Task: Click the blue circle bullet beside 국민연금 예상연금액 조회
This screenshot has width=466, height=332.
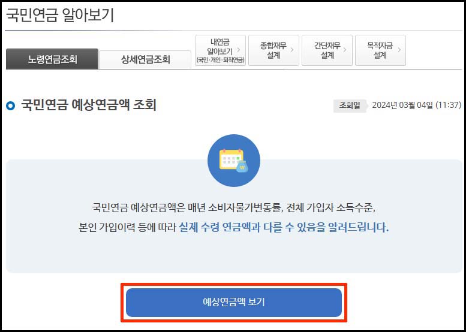Action: click(10, 105)
